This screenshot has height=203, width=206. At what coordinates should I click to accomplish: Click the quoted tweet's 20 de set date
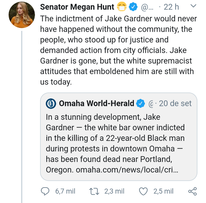[175, 103]
